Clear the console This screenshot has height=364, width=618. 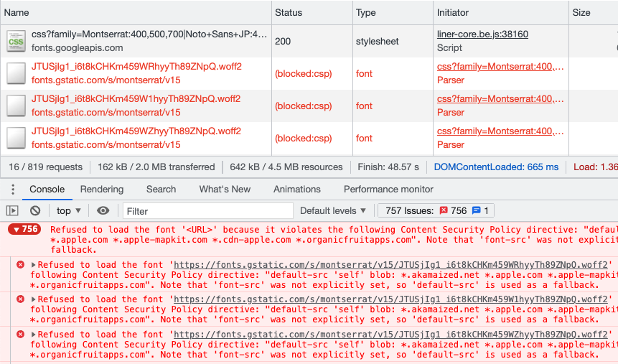pyautogui.click(x=35, y=211)
